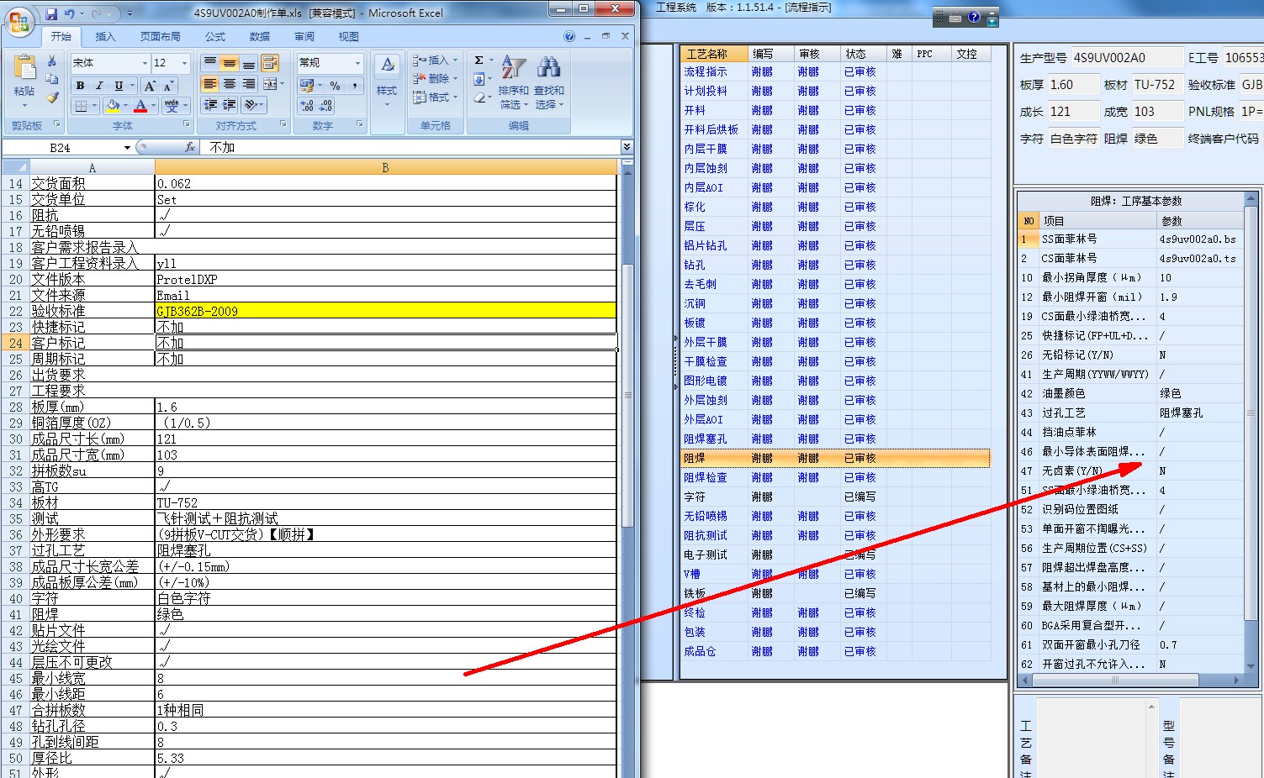Image resolution: width=1264 pixels, height=778 pixels.
Task: Decrease decimal places icon
Action: point(326,106)
